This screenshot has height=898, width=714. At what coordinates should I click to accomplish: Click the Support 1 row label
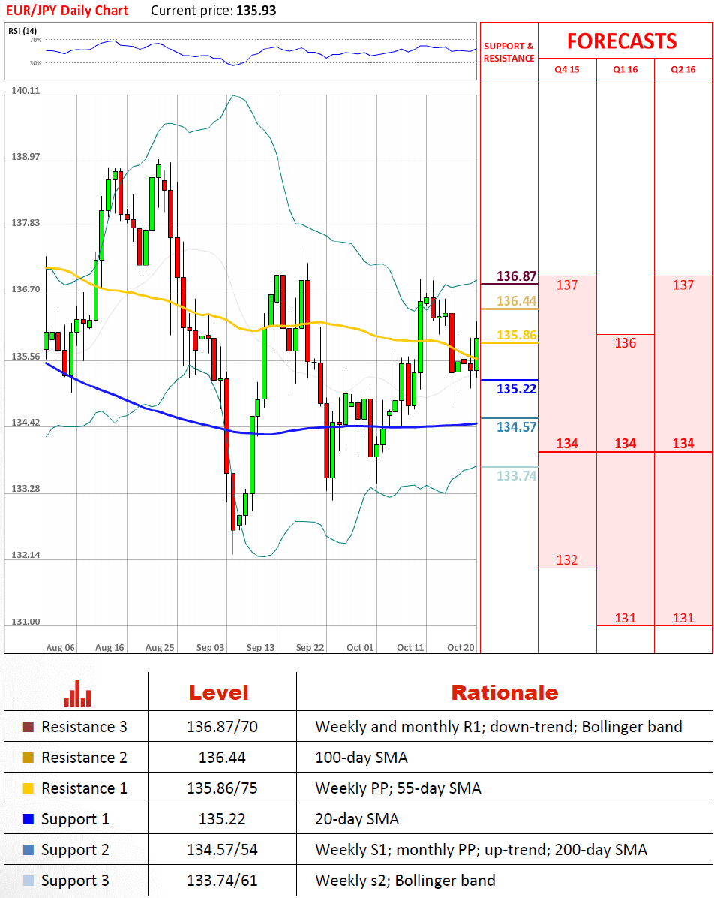(75, 820)
